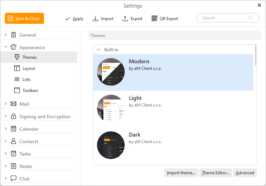Click the Apply button label
This screenshot has width=266, height=186.
pyautogui.click(x=78, y=19)
